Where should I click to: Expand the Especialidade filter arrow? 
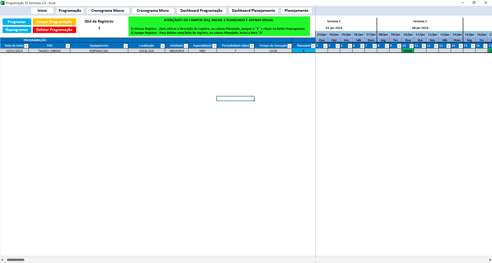(215, 46)
